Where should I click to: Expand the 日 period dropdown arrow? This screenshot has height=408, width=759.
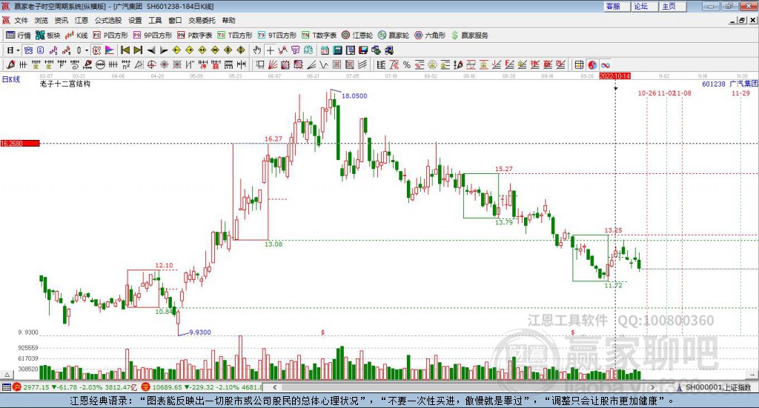pyautogui.click(x=19, y=50)
